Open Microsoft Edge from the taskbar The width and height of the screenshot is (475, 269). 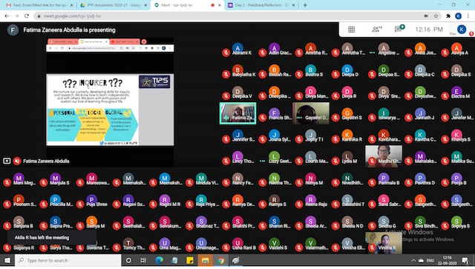tap(159, 260)
